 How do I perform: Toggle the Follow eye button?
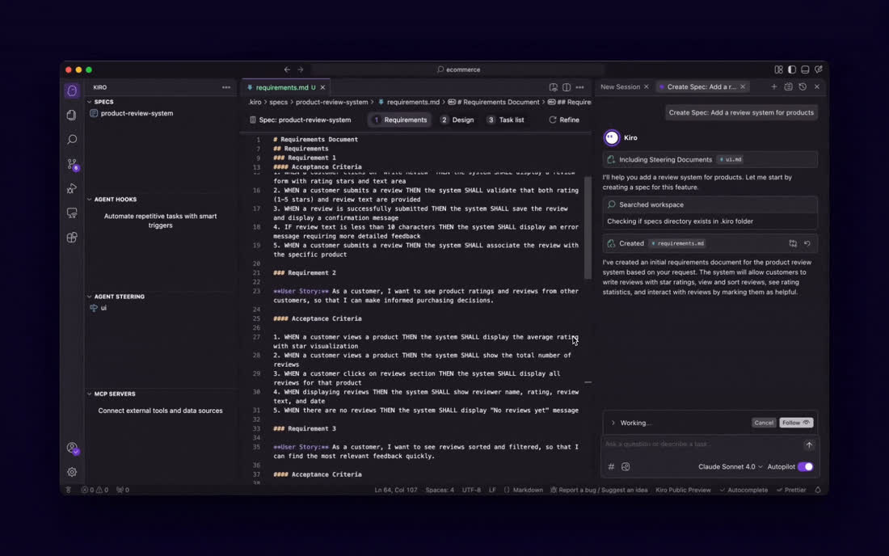point(796,423)
